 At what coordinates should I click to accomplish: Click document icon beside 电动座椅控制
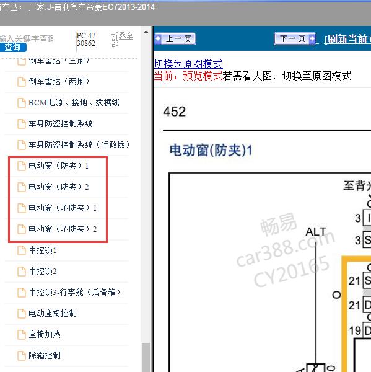(x=22, y=313)
